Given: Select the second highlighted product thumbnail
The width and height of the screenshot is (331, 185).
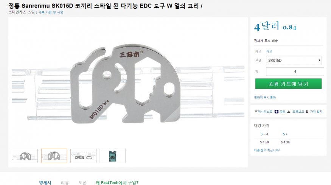Looking at the screenshot, I should pyautogui.click(x=54, y=156).
